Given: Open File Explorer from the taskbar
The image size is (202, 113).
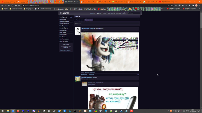Looking at the screenshot, I should pyautogui.click(x=8, y=111).
